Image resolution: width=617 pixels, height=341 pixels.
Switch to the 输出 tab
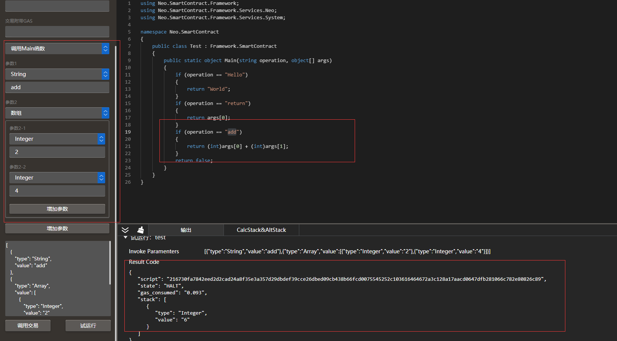[186, 230]
